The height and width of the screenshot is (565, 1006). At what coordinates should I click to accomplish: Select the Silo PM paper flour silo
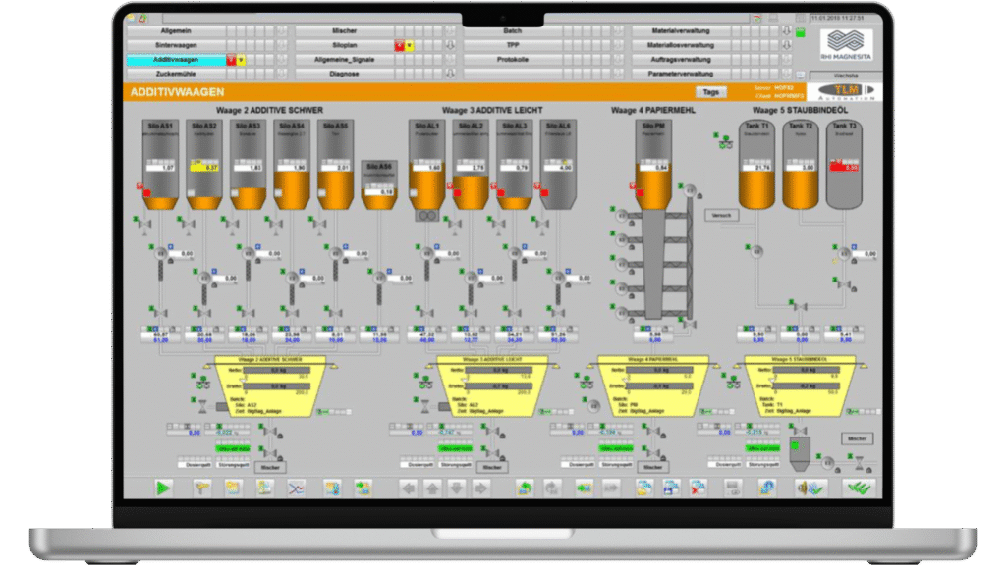tap(653, 164)
